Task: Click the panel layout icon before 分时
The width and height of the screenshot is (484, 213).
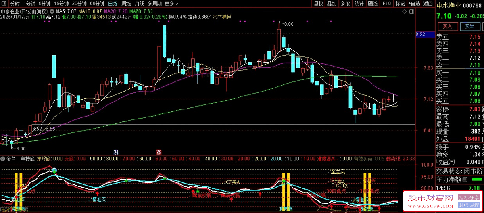Action: point(5,4)
